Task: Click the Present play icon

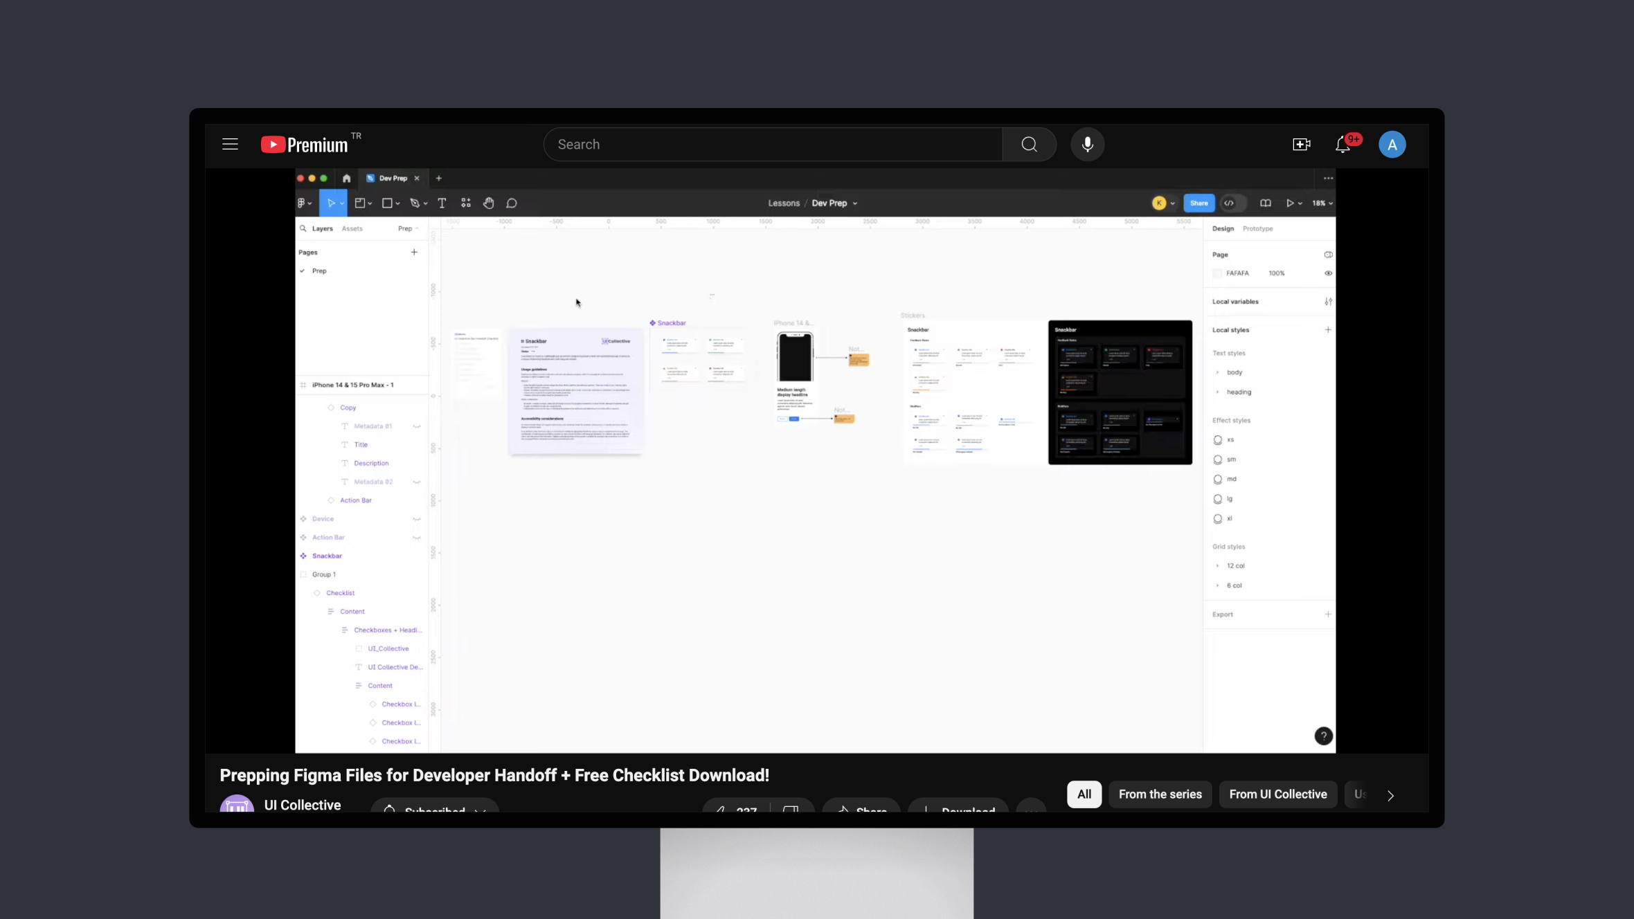Action: tap(1290, 203)
